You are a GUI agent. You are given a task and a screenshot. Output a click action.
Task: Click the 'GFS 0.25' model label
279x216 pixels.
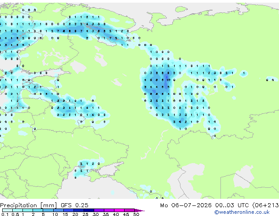click(x=74, y=205)
